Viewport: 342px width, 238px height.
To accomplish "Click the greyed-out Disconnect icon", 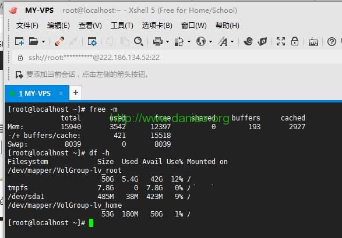I will pos(73,41).
